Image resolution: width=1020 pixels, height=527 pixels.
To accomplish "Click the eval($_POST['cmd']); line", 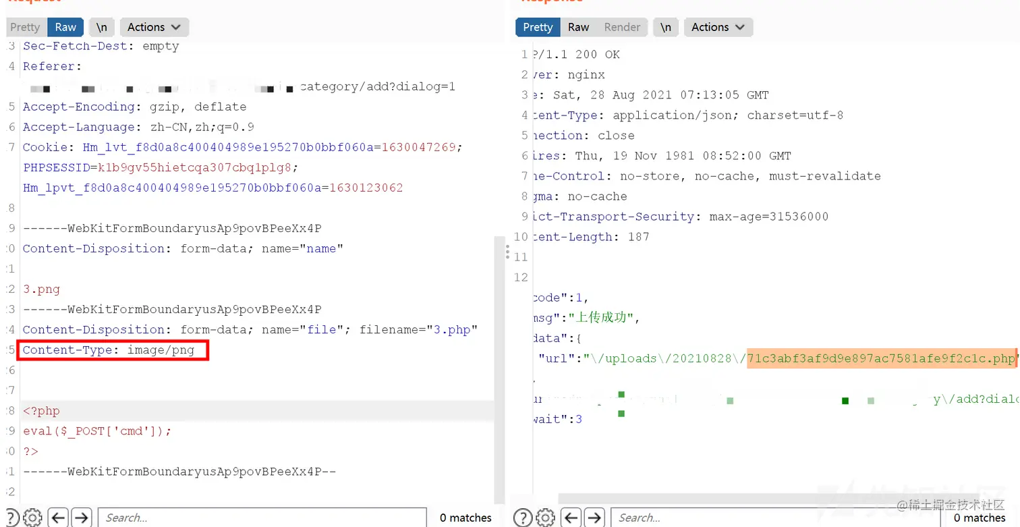I will (97, 431).
